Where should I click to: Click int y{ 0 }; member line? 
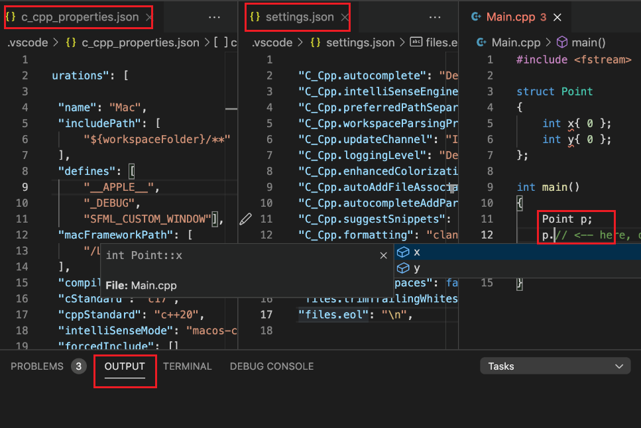(x=577, y=139)
